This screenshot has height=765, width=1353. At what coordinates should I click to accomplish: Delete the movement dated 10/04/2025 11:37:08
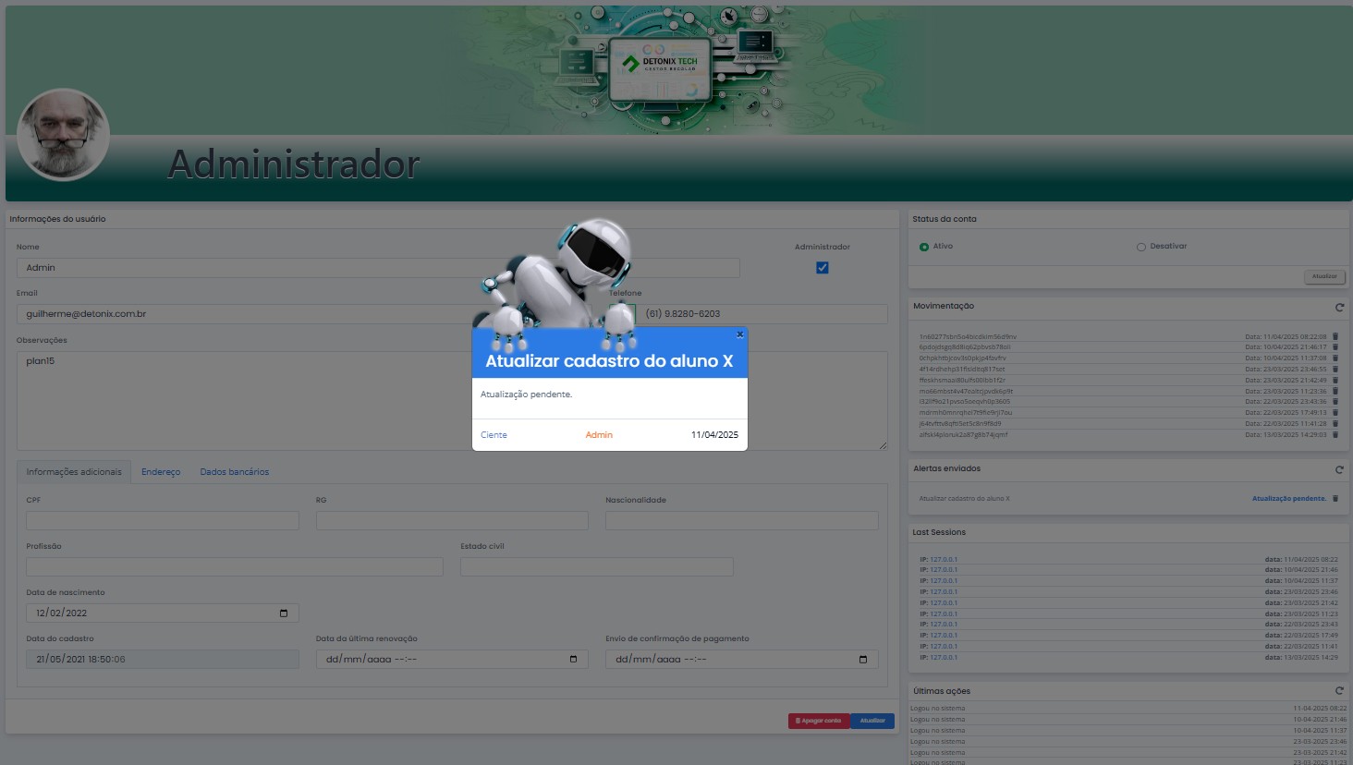[1335, 358]
